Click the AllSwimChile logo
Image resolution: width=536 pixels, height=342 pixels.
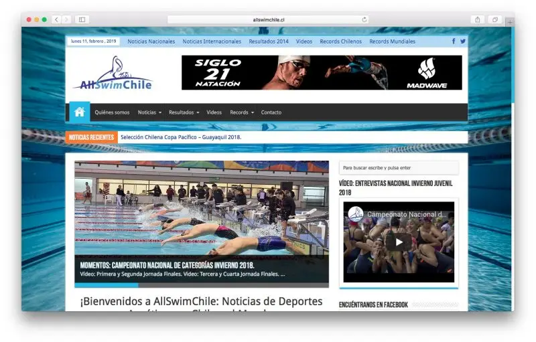(113, 73)
